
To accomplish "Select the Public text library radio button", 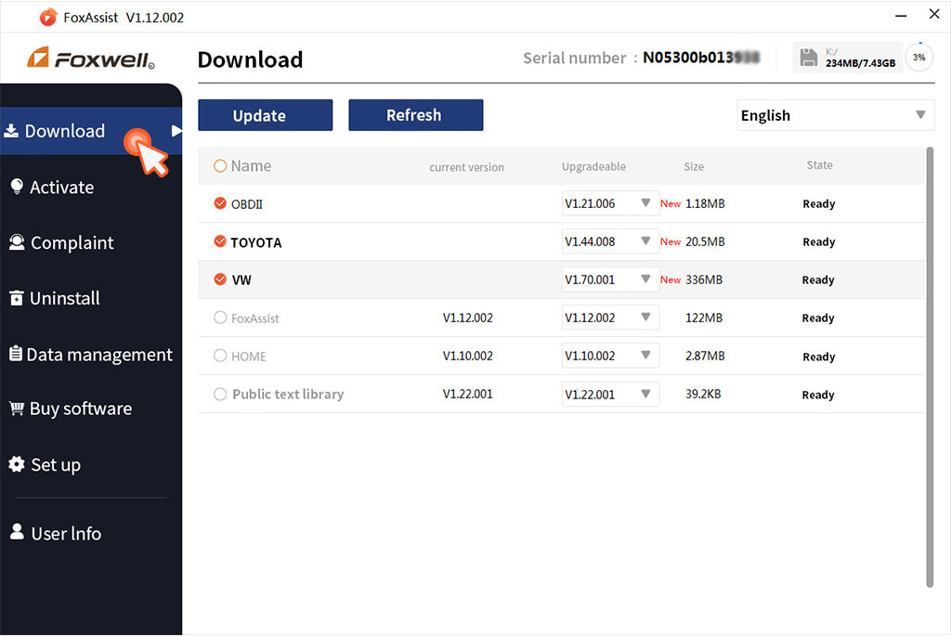I will pos(220,394).
